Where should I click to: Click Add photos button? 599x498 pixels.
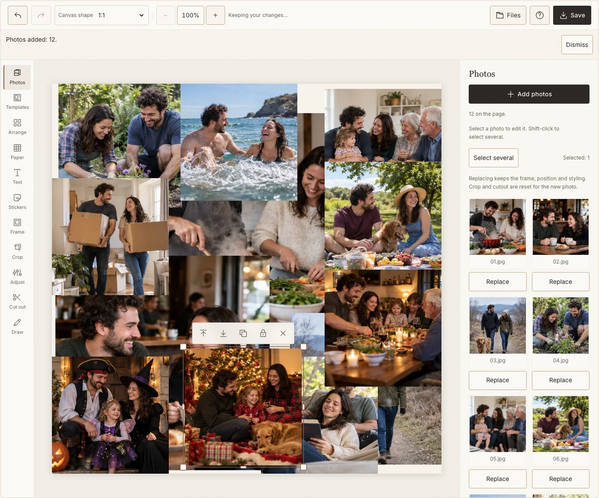click(x=529, y=94)
